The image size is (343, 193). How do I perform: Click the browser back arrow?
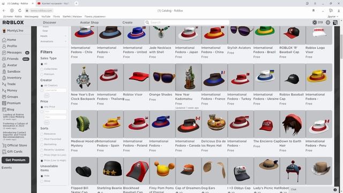4,11
